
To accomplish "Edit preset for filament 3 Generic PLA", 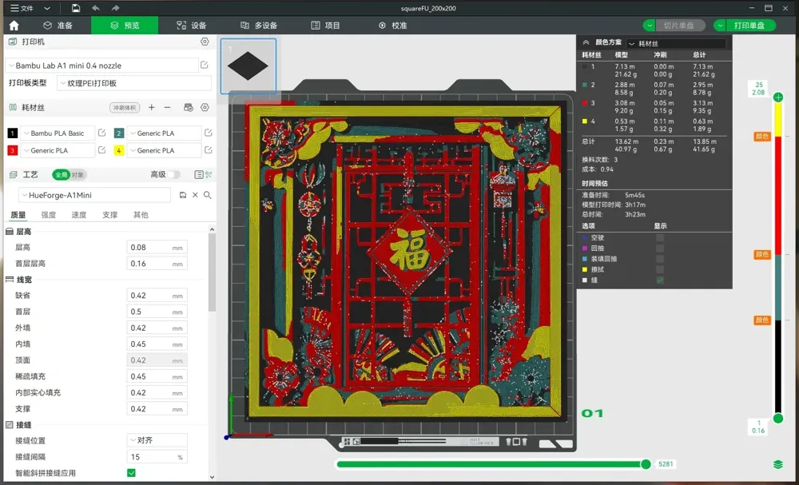I will pyautogui.click(x=102, y=150).
